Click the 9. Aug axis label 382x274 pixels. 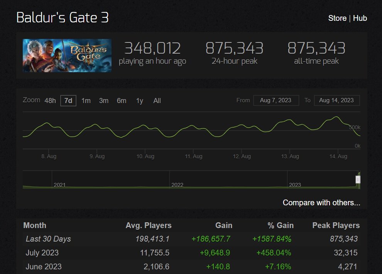[97, 156]
